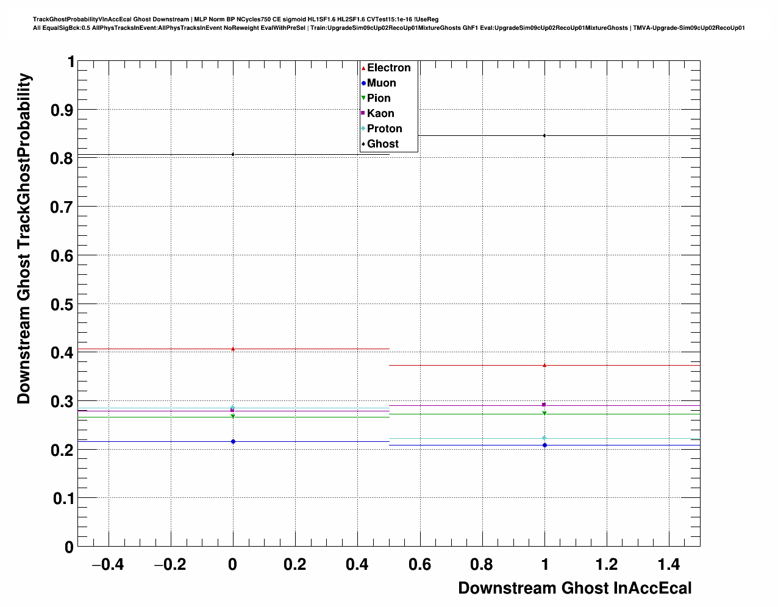778x607 pixels.
Task: Click the red Electron legend marker
Action: click(363, 68)
